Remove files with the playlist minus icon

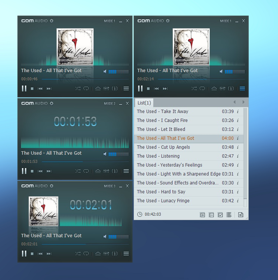click(211, 215)
